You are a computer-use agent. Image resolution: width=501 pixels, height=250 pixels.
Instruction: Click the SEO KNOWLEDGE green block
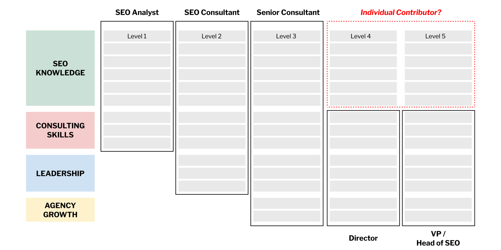coord(60,68)
